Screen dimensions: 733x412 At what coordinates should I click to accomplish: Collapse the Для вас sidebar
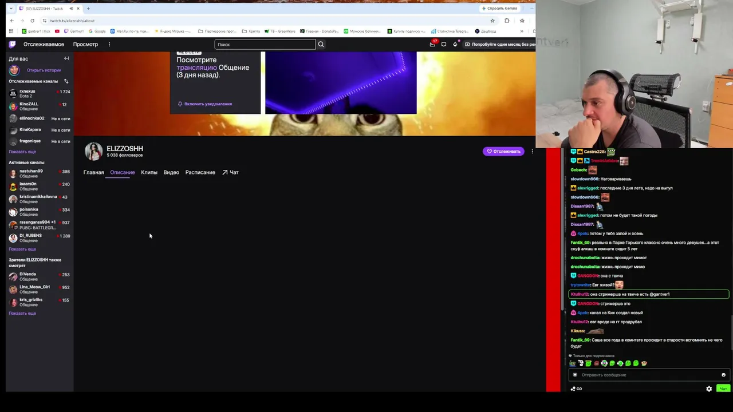tap(66, 58)
